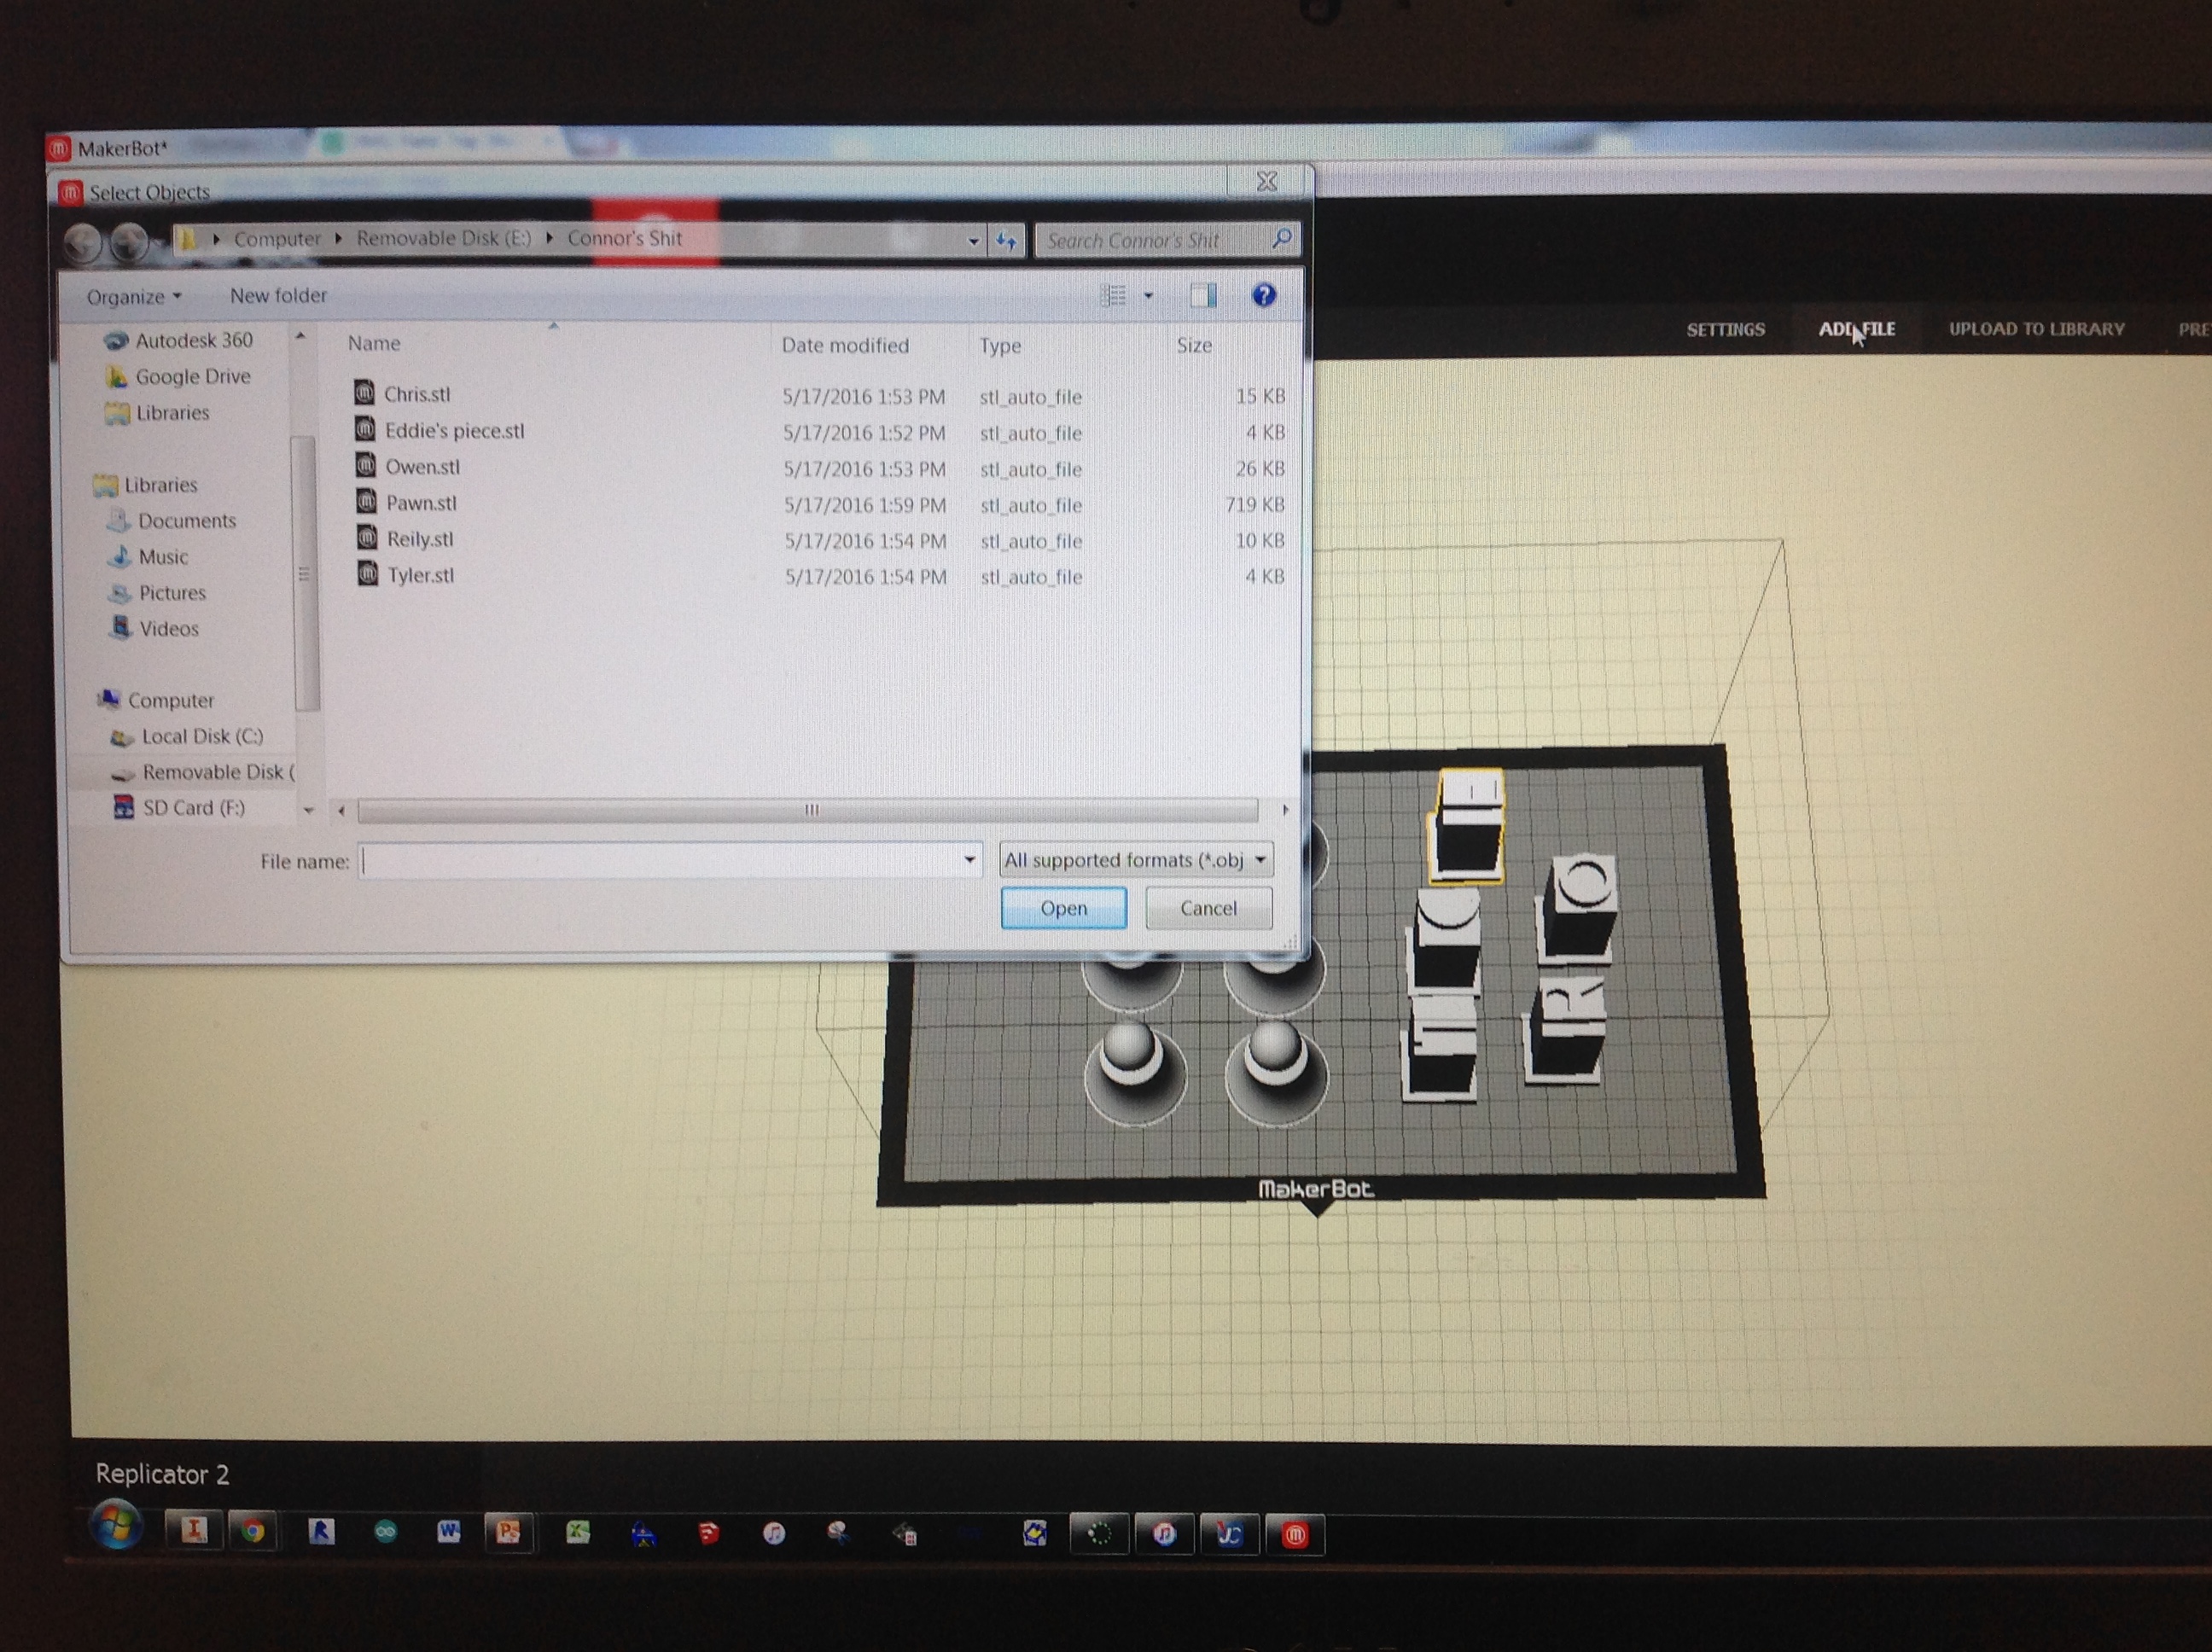The image size is (2212, 1652).
Task: Open Revit from taskbar
Action: (320, 1531)
